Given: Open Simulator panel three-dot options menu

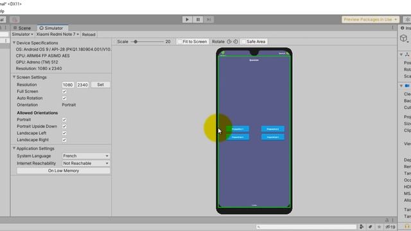Looking at the screenshot, I should click(392, 28).
